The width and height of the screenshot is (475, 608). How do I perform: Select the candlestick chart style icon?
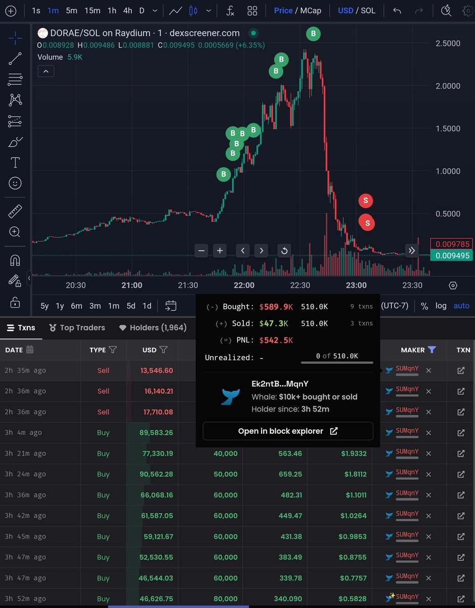pos(193,11)
